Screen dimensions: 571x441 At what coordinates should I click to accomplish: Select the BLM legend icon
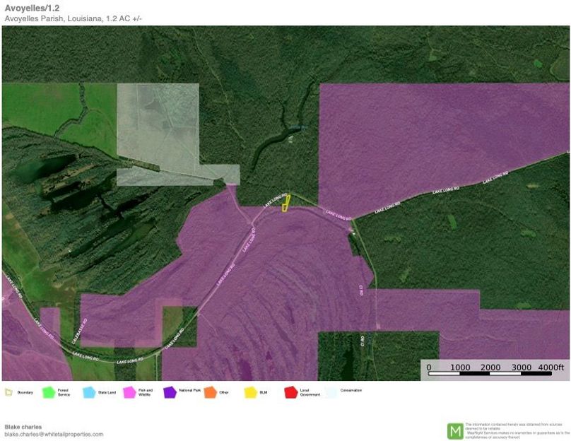pyautogui.click(x=249, y=390)
